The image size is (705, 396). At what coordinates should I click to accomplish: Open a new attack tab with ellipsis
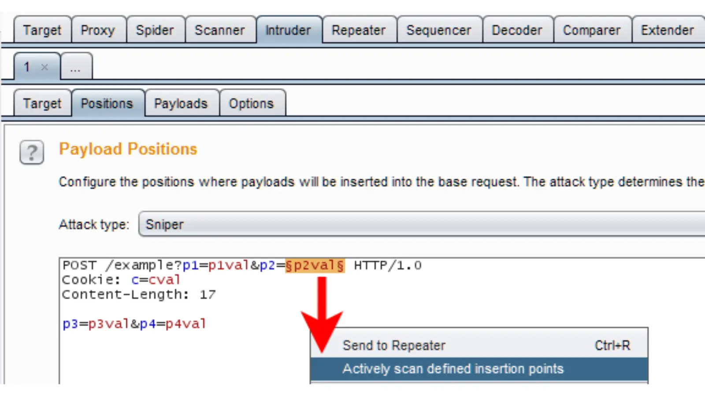point(76,67)
